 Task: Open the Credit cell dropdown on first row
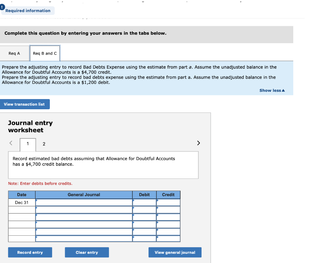(157, 202)
